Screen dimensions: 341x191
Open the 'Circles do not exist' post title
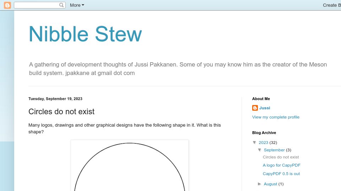[61, 111]
